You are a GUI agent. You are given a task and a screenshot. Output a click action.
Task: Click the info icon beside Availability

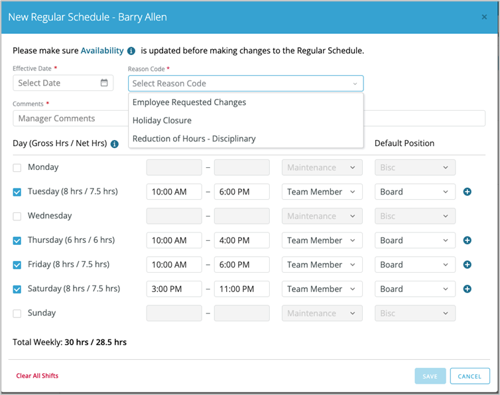[131, 51]
